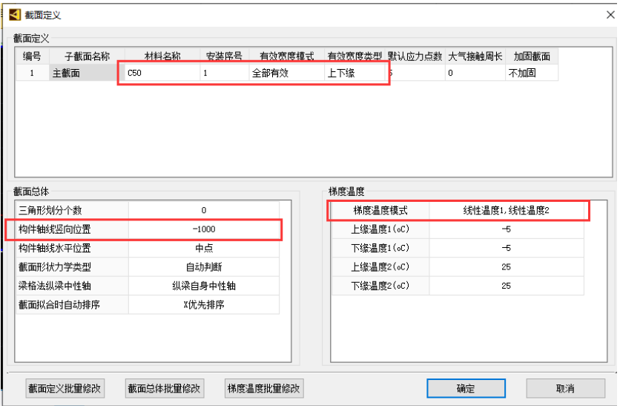Change the 截面形状力学类型 value 自动判断
The image size is (620, 406).
204,267
